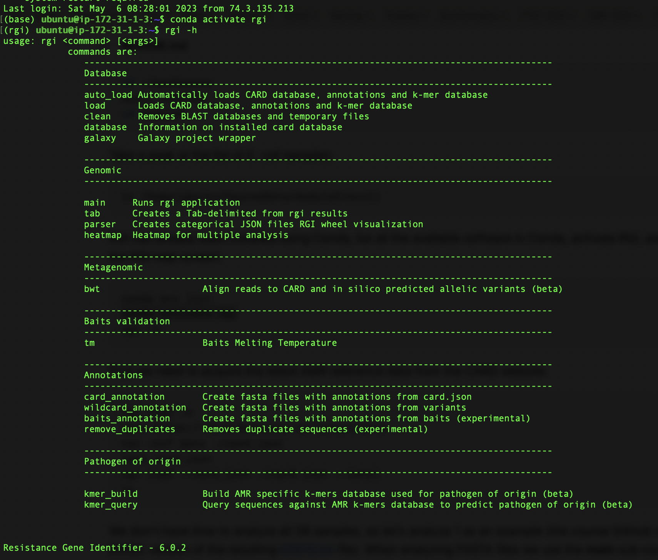Screen dimensions: 658x560
Task: Click the 'wildcard_annotation' command name
Action: pyautogui.click(x=135, y=407)
